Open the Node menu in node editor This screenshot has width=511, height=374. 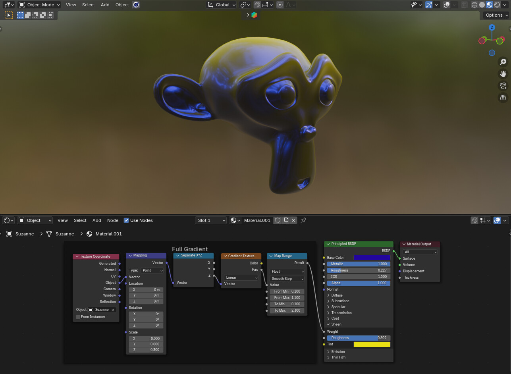pyautogui.click(x=113, y=220)
